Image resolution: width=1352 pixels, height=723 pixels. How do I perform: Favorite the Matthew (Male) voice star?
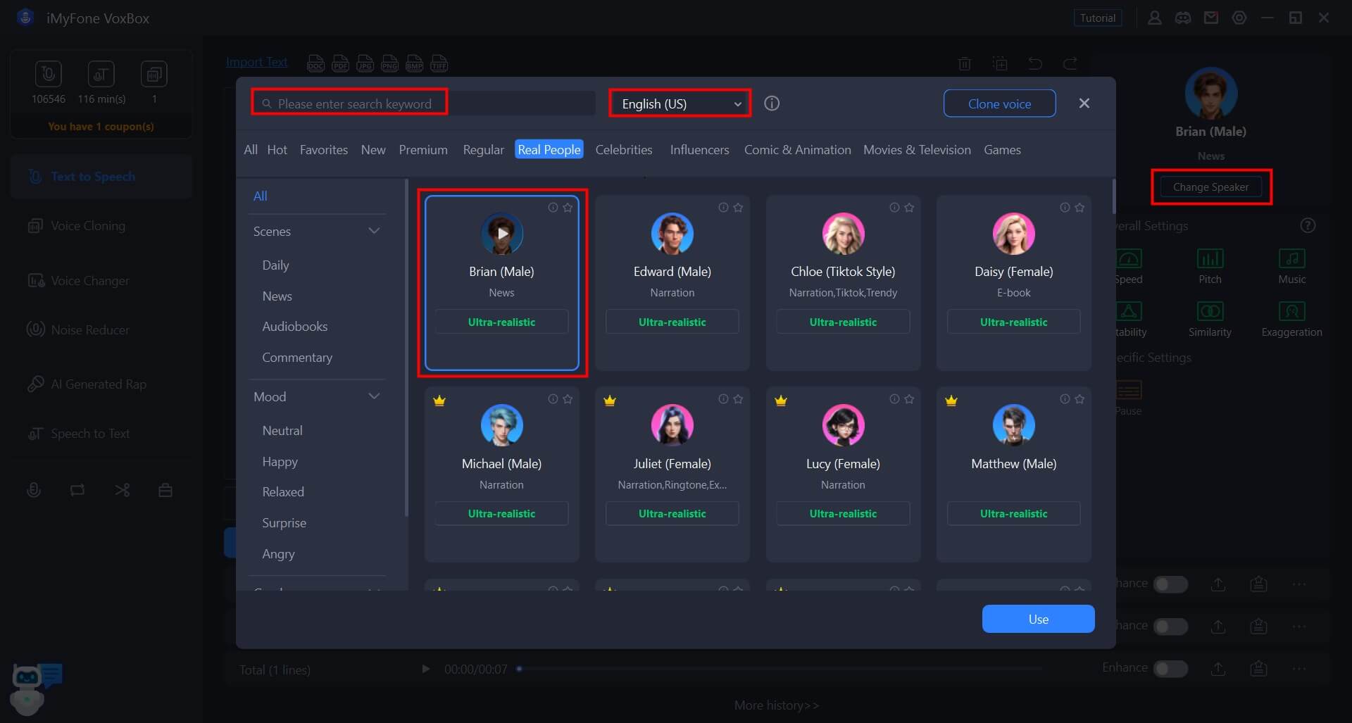(1079, 399)
